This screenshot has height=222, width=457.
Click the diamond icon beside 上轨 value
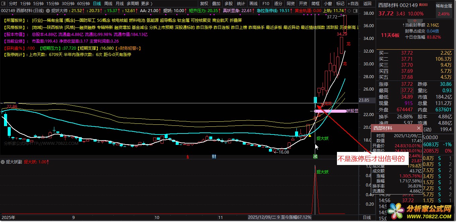pyautogui.click(x=349, y=10)
